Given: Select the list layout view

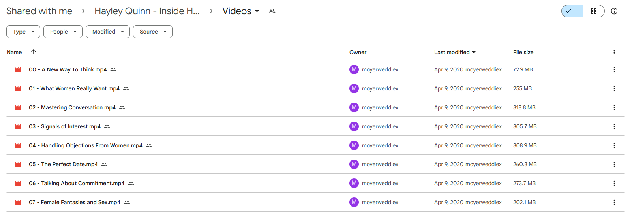Looking at the screenshot, I should pos(572,11).
